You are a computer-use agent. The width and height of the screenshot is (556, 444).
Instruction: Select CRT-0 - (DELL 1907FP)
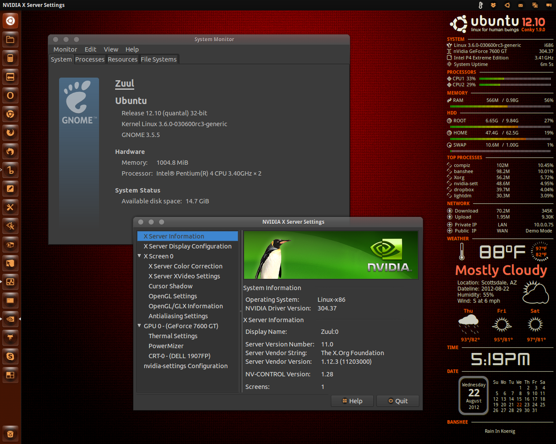click(179, 356)
